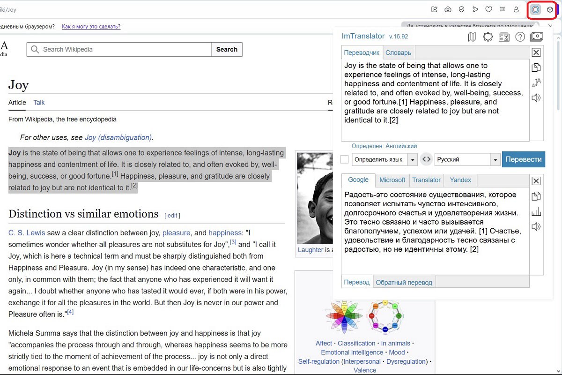Select the Translator provider tab

coord(426,180)
